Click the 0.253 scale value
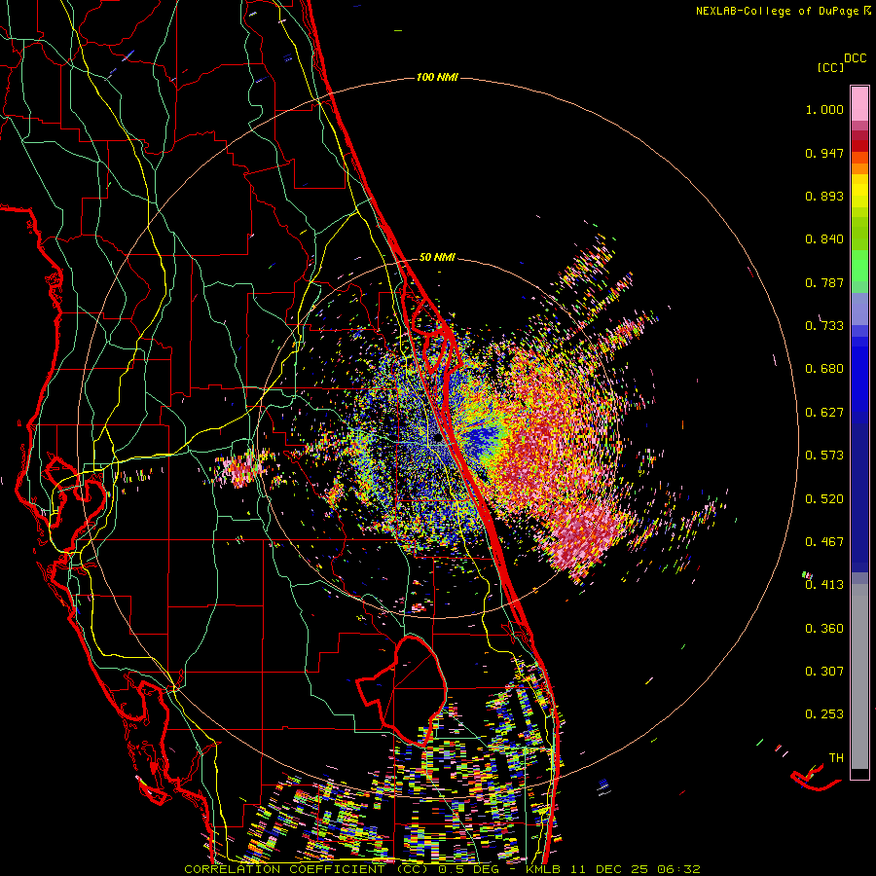This screenshot has width=876, height=876. [824, 714]
